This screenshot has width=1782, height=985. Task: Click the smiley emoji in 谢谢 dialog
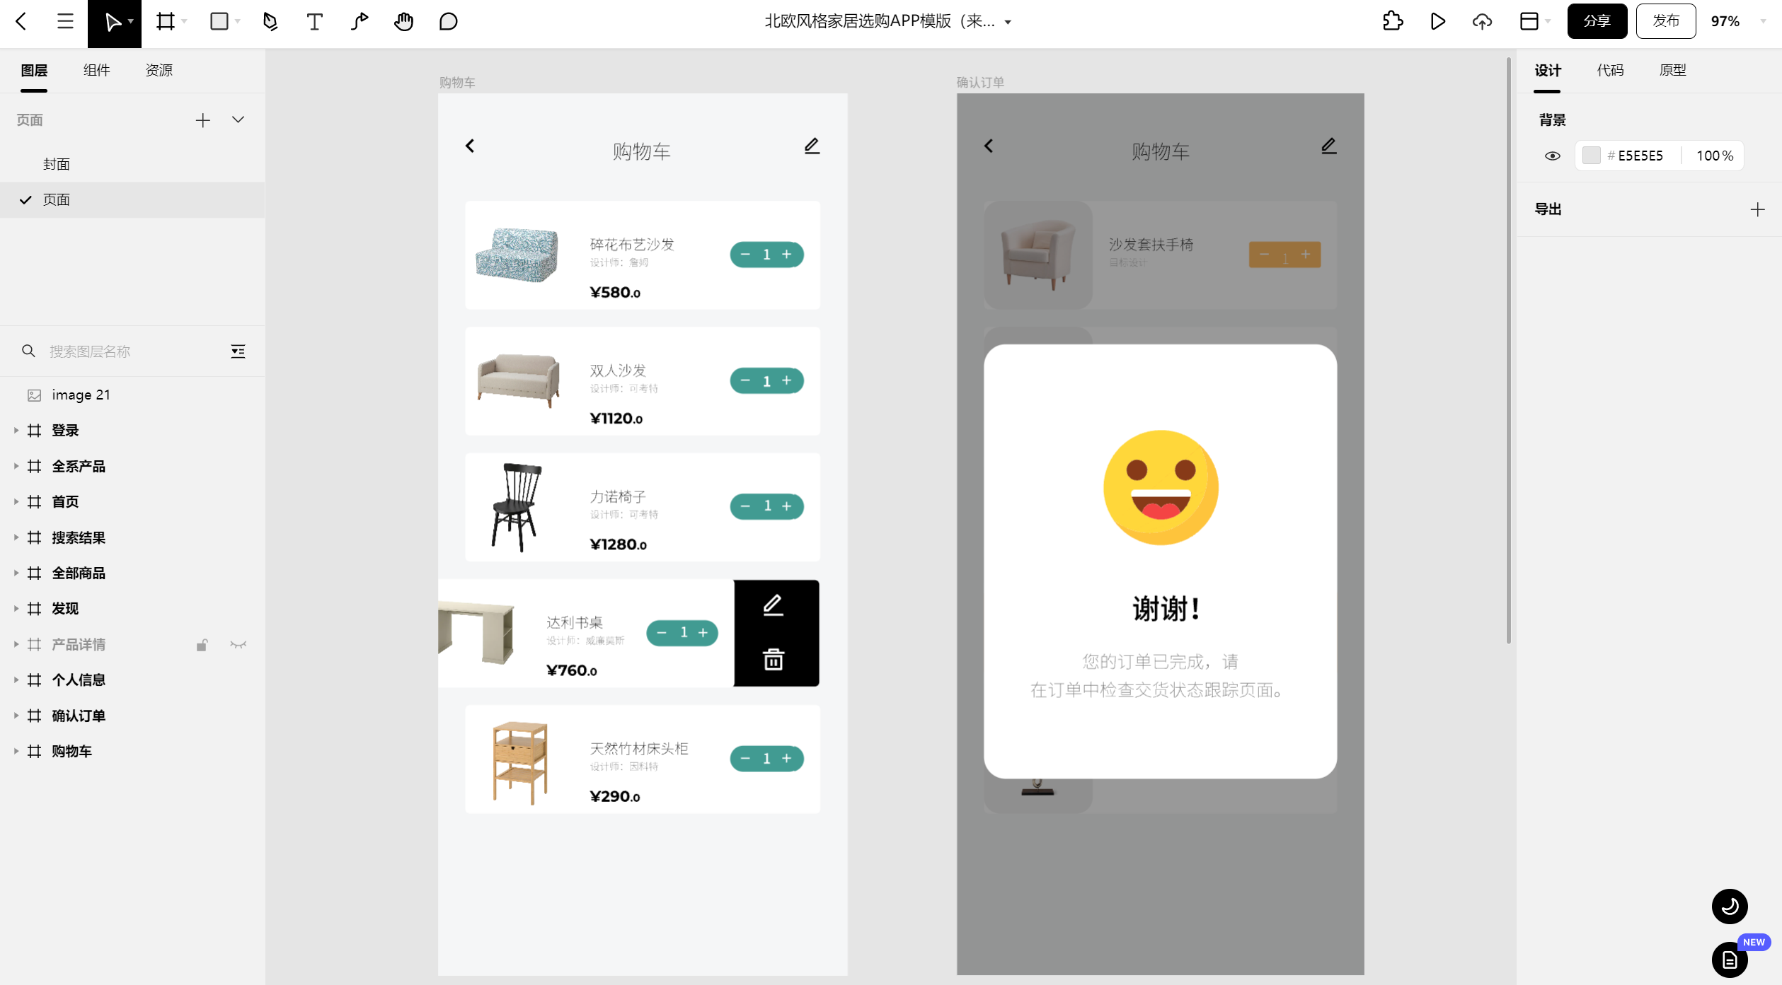[1161, 488]
